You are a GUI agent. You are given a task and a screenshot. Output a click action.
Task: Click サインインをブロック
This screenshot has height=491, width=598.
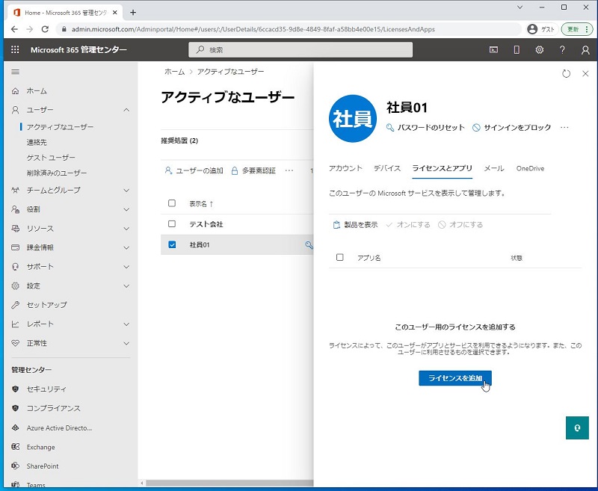point(512,127)
